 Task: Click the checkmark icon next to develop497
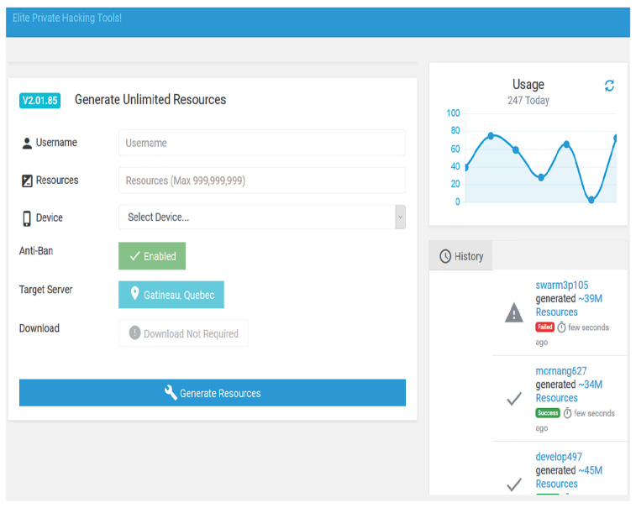[513, 484]
